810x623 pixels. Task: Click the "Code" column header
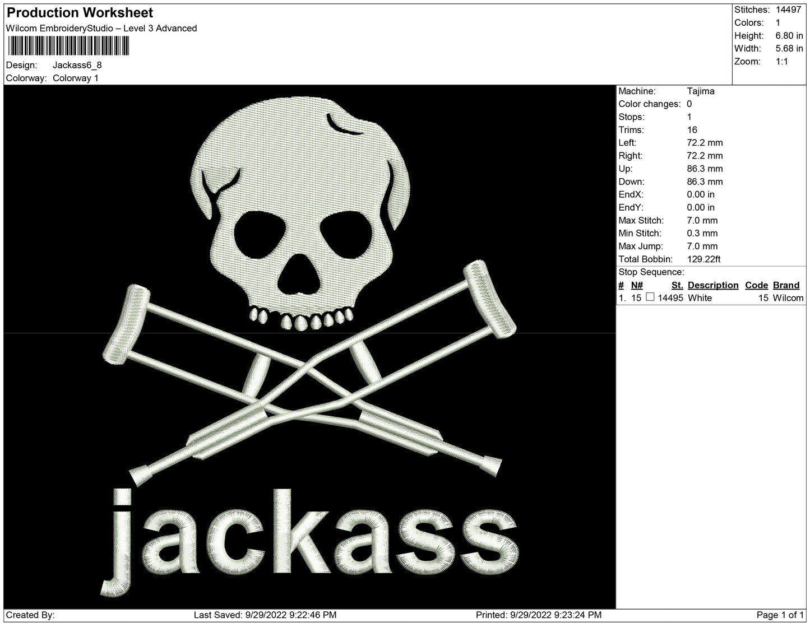(757, 285)
